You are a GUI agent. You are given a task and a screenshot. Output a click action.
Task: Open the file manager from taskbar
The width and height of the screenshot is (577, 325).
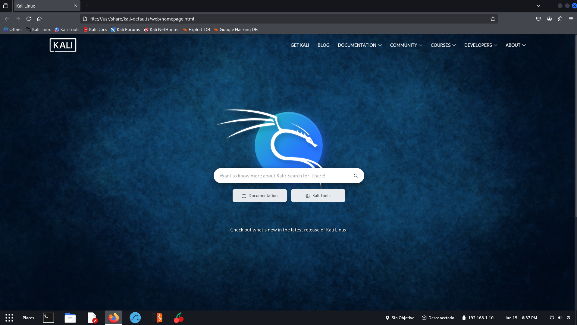(x=70, y=318)
